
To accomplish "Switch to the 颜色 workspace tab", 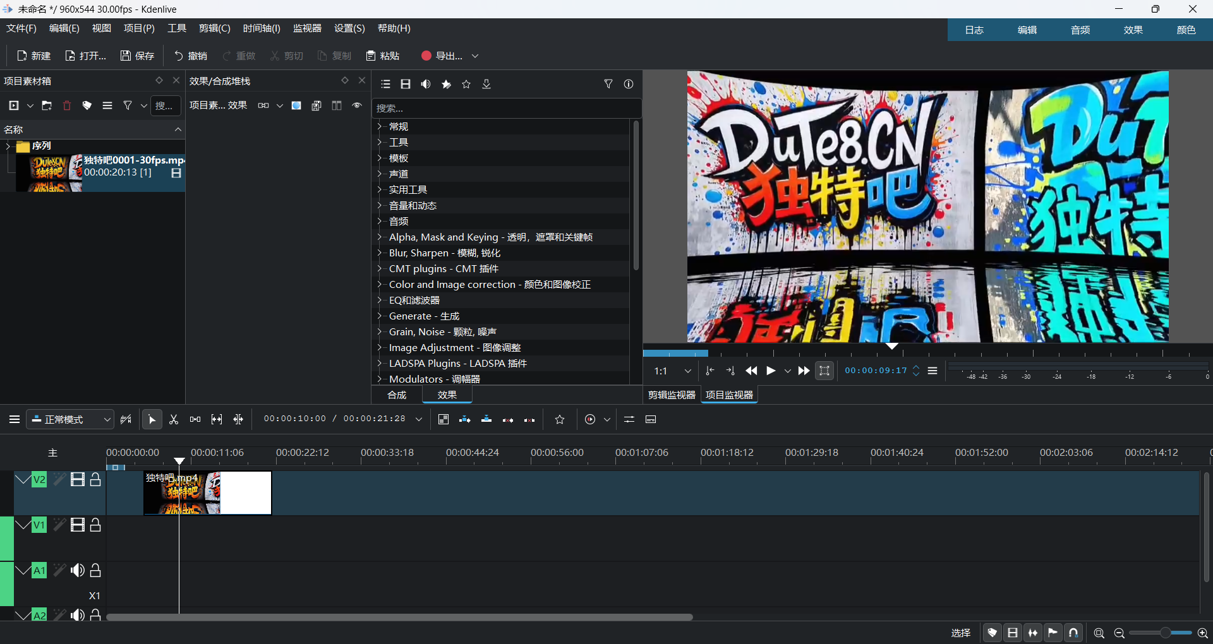I will (x=1186, y=30).
